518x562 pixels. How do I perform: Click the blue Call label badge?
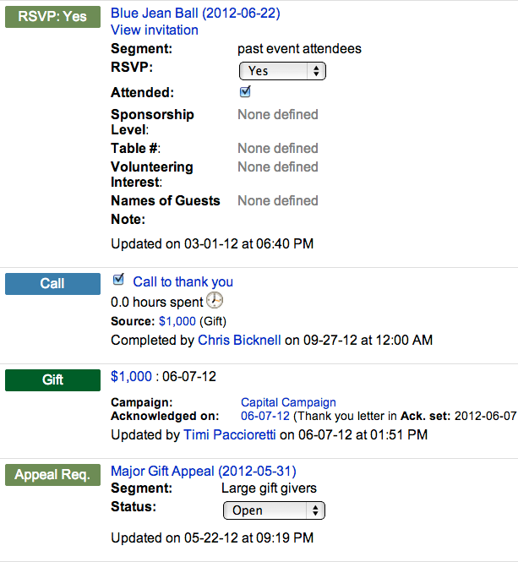tap(52, 284)
